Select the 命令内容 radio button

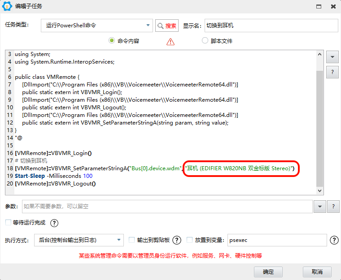click(112, 41)
